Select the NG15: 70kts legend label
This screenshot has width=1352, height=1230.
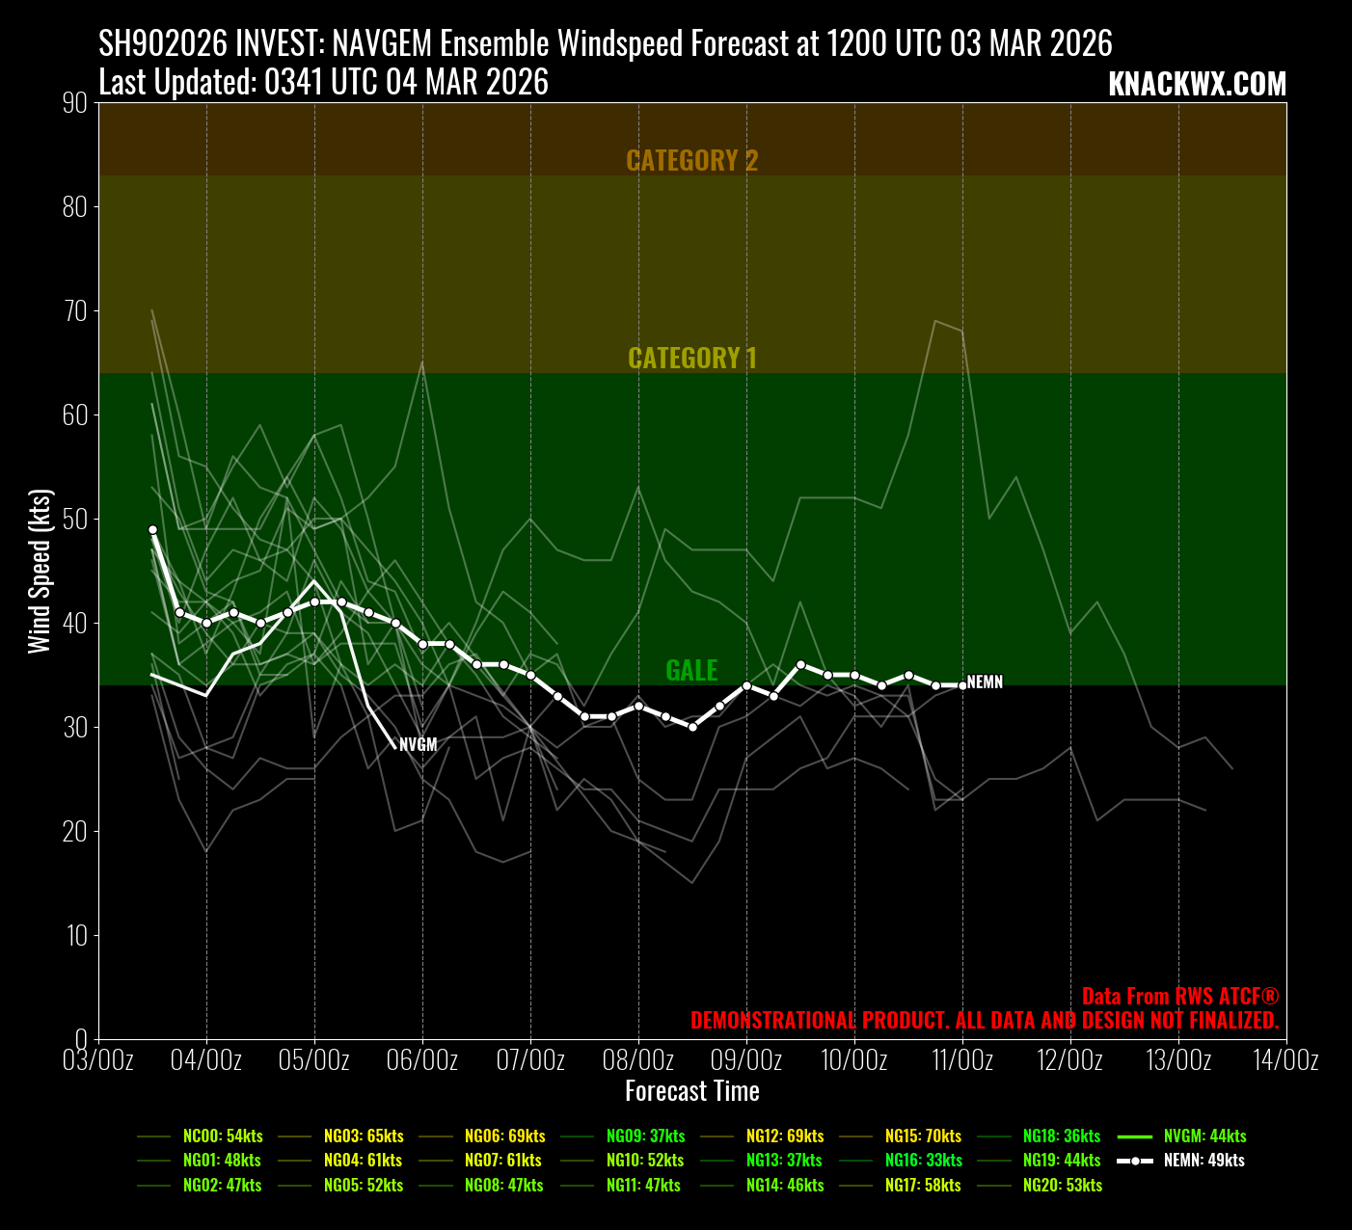(923, 1136)
